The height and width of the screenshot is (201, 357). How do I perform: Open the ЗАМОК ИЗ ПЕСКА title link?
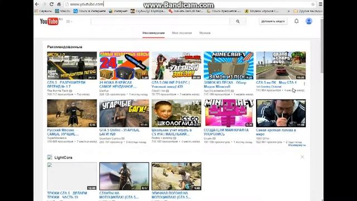click(225, 84)
